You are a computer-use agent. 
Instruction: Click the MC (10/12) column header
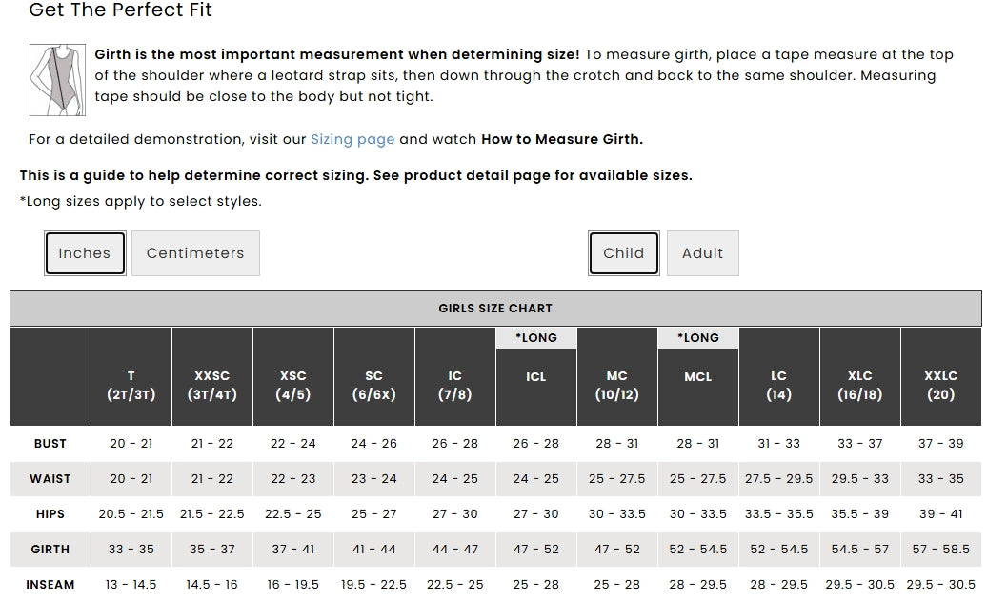pos(617,377)
